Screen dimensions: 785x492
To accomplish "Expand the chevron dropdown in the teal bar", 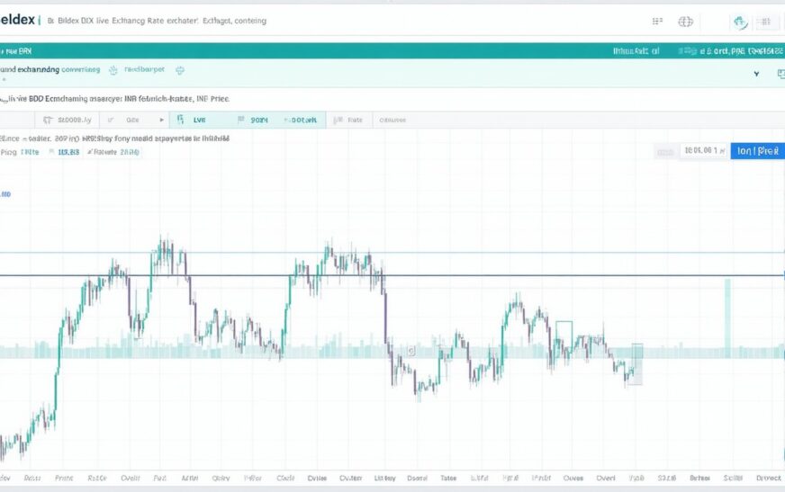I will coord(755,75).
